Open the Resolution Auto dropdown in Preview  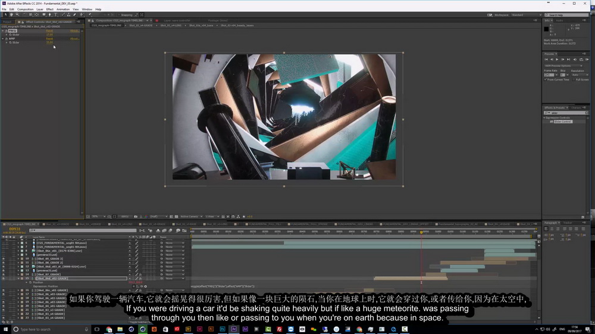(x=580, y=75)
